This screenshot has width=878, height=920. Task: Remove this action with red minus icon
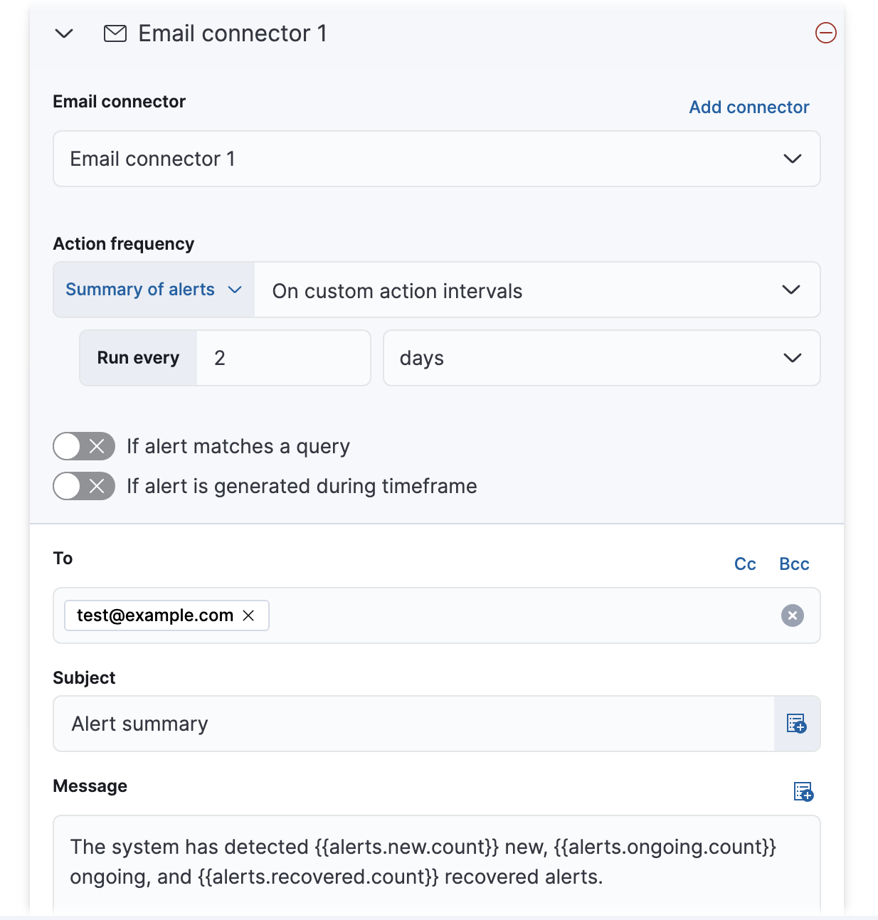[825, 33]
